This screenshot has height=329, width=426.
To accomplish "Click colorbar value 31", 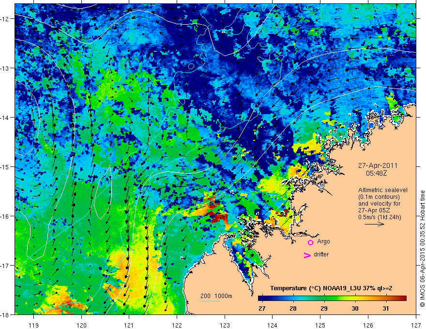I will click(385, 308).
